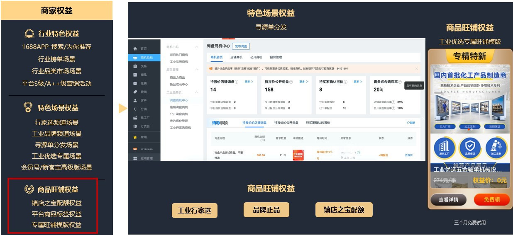Click the 旺铺 shop icon
This screenshot has width=513, height=235.
click(135, 83)
